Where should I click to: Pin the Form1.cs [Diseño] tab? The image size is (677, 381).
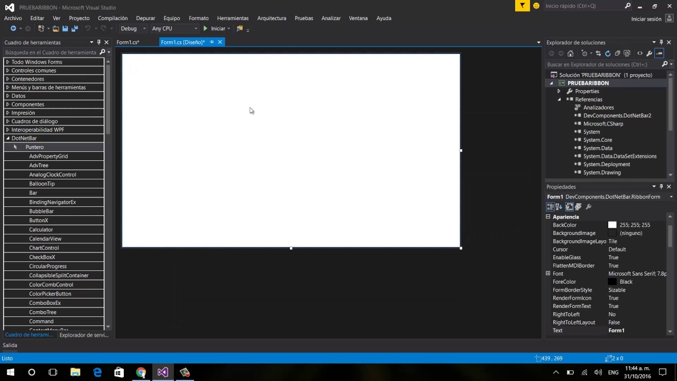pos(212,42)
